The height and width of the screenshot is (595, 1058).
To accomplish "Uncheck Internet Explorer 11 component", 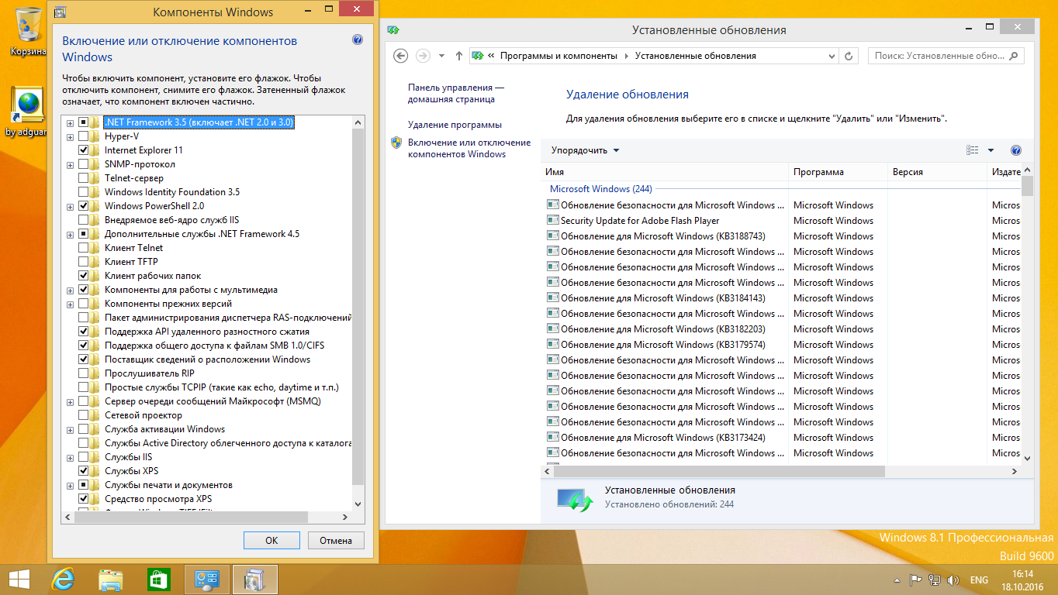I will [83, 150].
